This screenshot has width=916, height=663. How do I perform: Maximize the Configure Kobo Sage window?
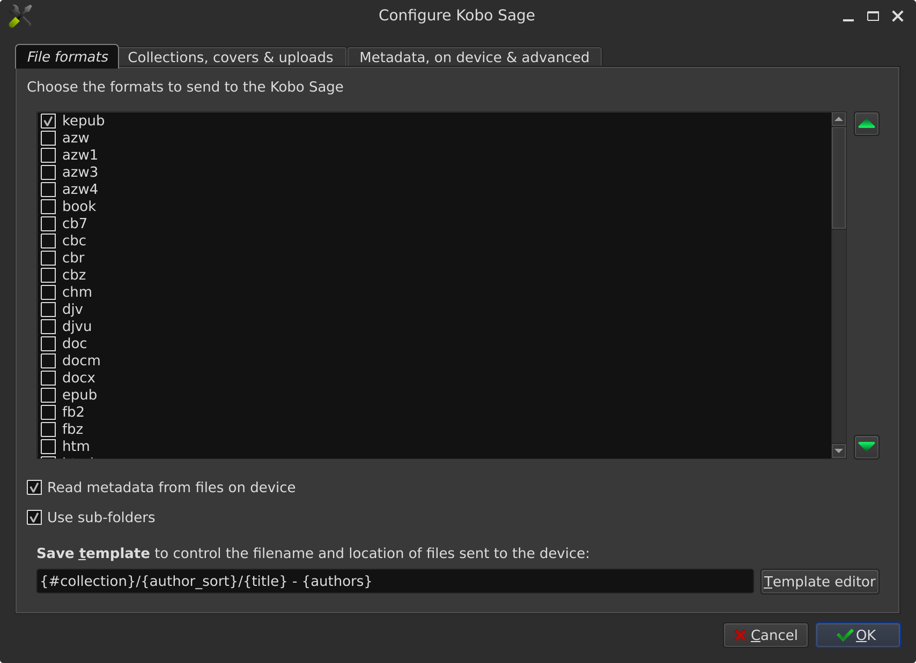point(873,17)
